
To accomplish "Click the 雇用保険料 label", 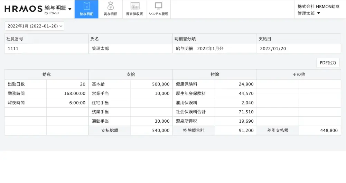I will point(186,103).
